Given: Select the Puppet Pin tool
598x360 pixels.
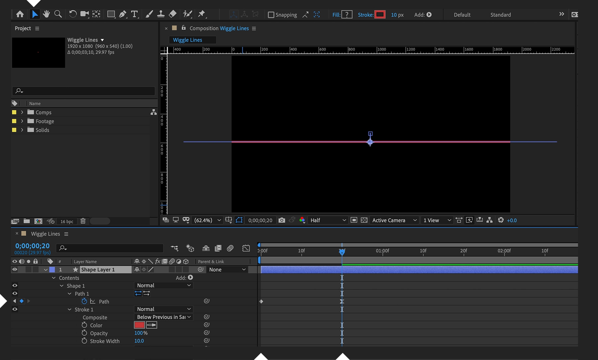Looking at the screenshot, I should 201,14.
